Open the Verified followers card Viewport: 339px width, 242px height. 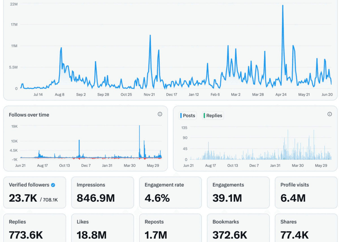click(x=34, y=193)
